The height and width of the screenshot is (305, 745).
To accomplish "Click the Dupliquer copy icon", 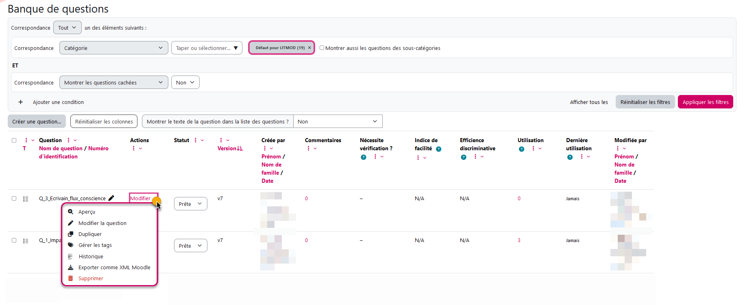I will (x=70, y=234).
